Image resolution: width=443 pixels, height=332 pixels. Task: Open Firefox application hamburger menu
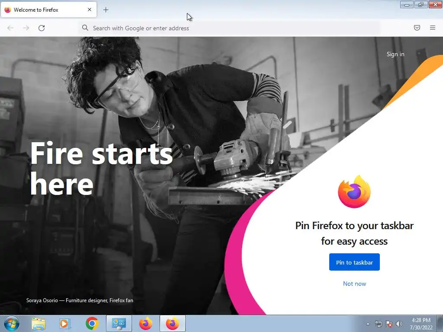click(433, 28)
